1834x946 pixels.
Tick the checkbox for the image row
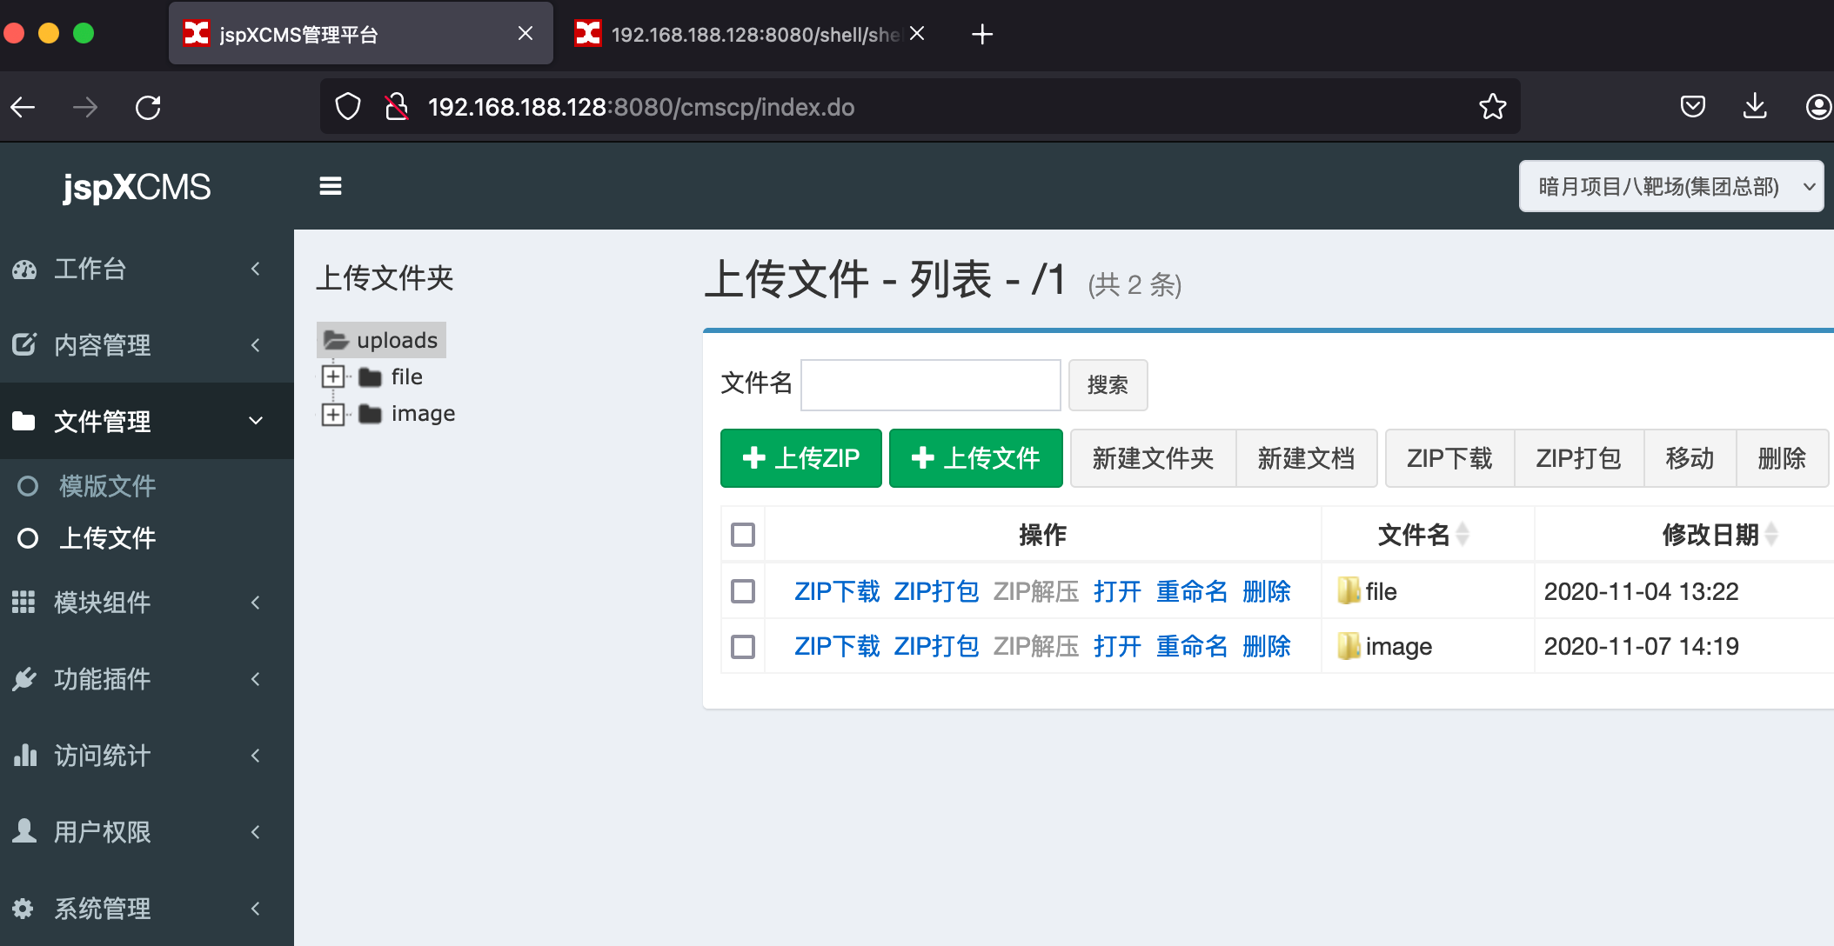click(743, 647)
